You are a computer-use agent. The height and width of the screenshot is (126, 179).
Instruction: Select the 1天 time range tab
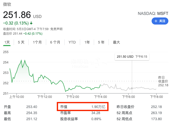click(7, 42)
